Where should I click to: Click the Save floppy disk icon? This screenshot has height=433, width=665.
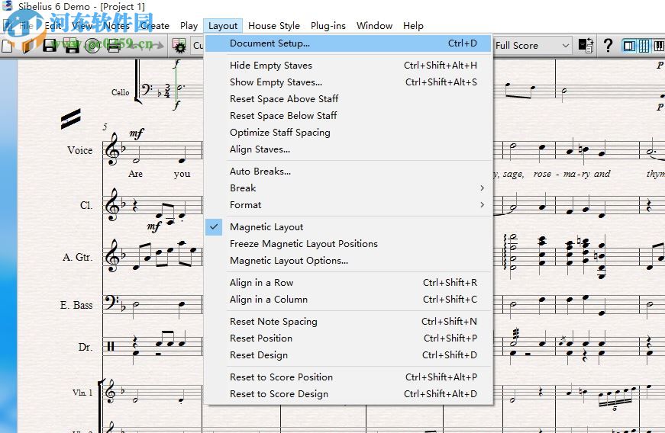50,45
